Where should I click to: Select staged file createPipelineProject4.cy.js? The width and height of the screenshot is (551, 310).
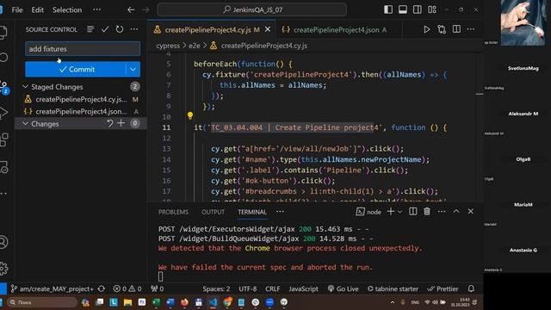pyautogui.click(x=81, y=100)
